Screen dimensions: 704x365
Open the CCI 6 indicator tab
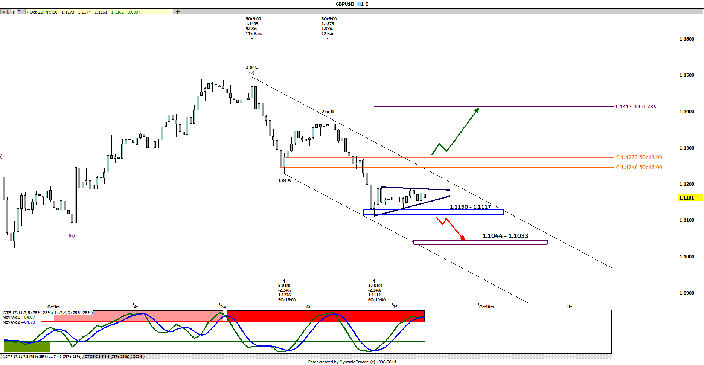137,356
